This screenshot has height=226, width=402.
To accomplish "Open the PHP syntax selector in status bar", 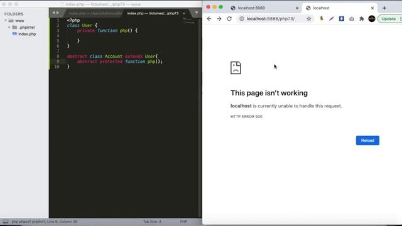I will tap(183, 222).
